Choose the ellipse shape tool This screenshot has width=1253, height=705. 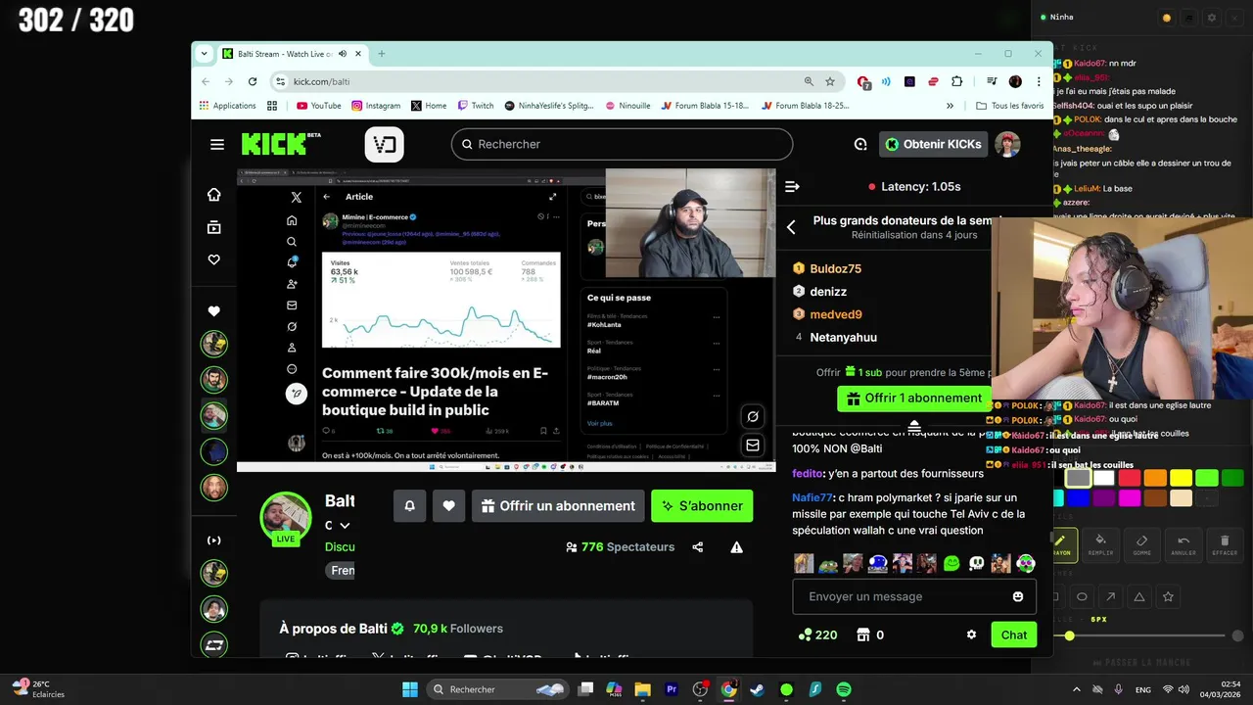[1082, 596]
